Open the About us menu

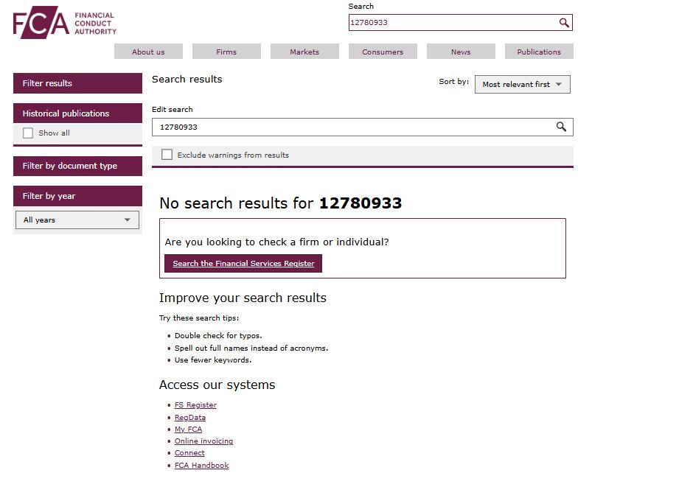(x=148, y=52)
